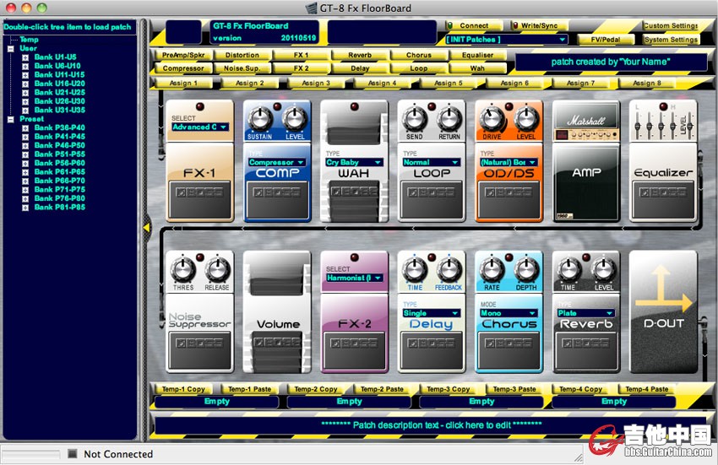Open the Distortion editor tab
This screenshot has width=718, height=465.
click(x=242, y=55)
